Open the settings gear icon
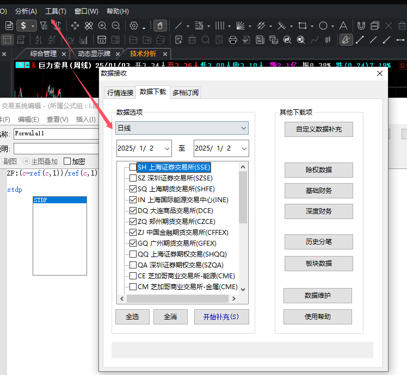 pyautogui.click(x=134, y=26)
